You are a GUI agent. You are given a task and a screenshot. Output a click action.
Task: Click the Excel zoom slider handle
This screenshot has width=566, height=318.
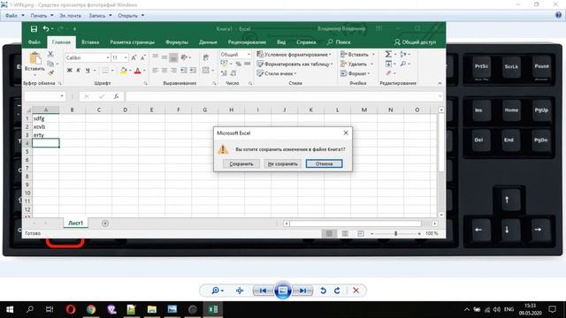point(395,233)
